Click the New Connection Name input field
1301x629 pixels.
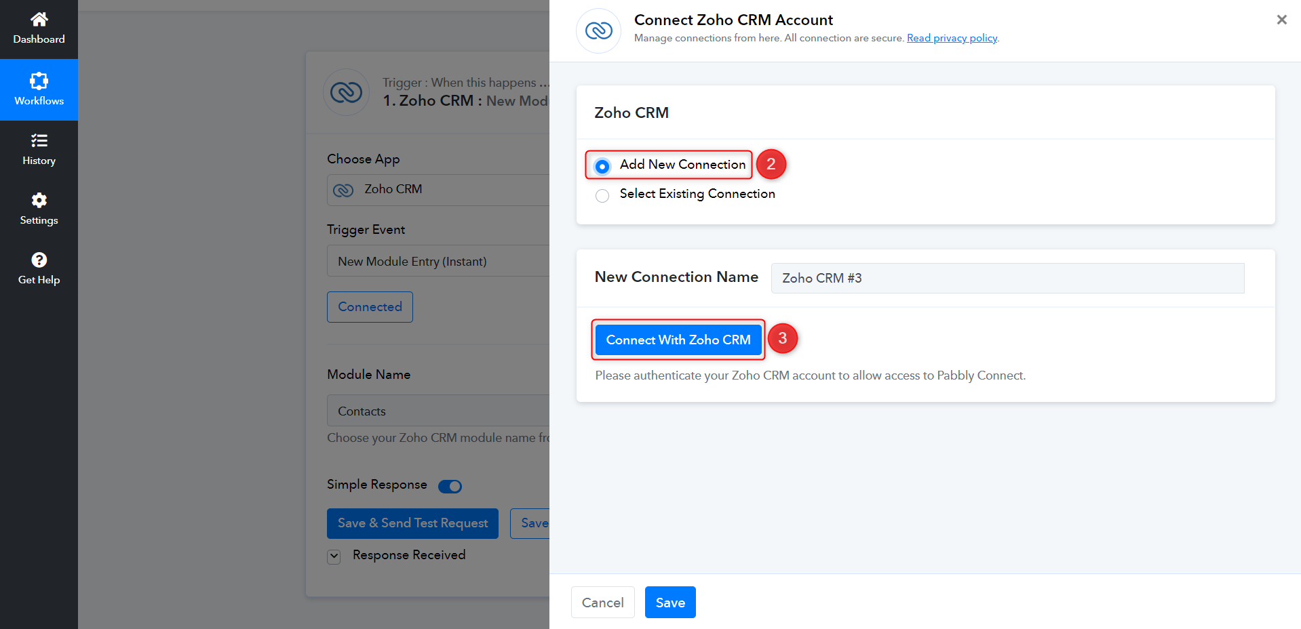click(1007, 278)
